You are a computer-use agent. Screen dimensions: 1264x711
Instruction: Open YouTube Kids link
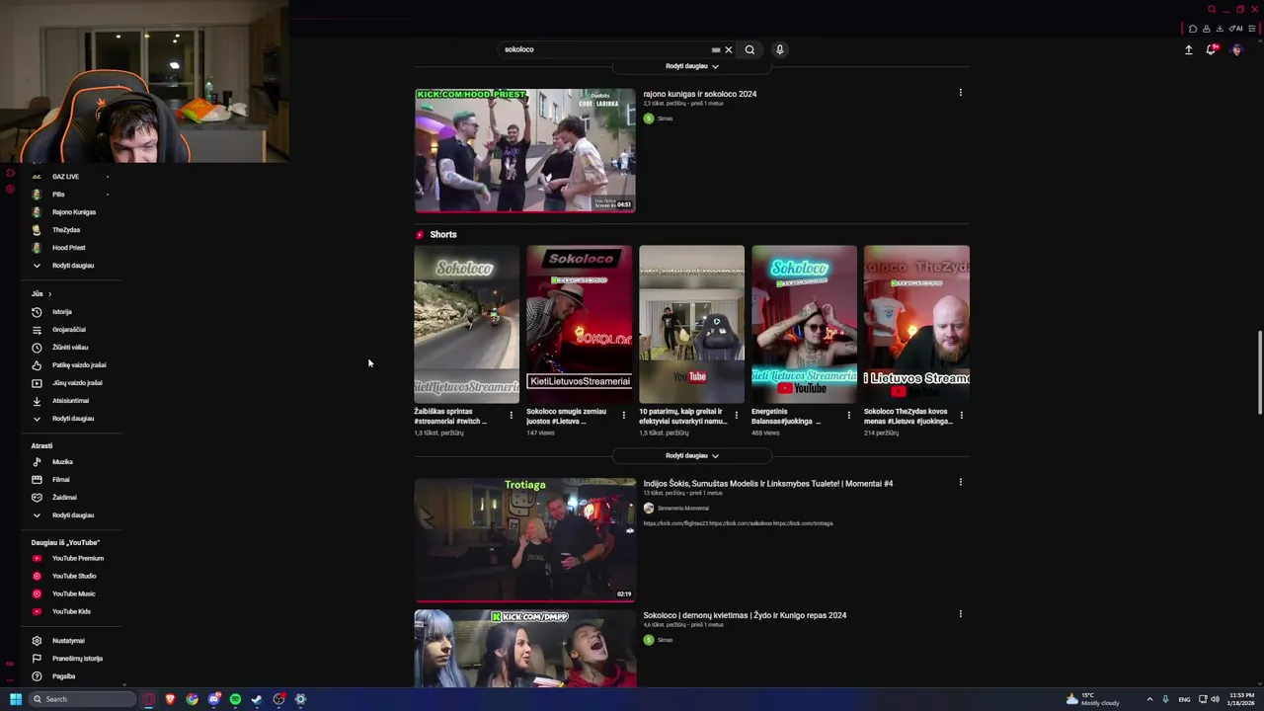click(x=69, y=612)
